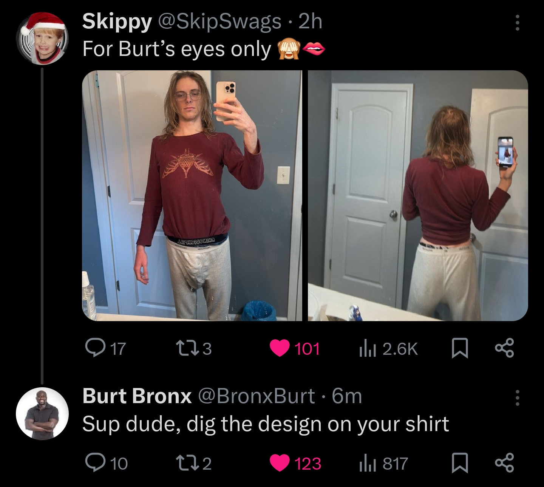Open more options menu on Skippy's tweet
544x487 pixels.
518,23
